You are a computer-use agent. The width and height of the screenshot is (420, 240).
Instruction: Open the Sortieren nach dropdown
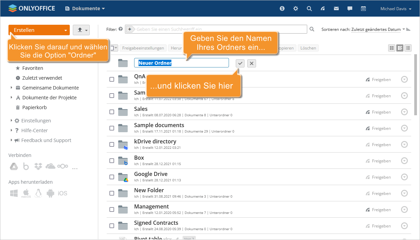(378, 29)
